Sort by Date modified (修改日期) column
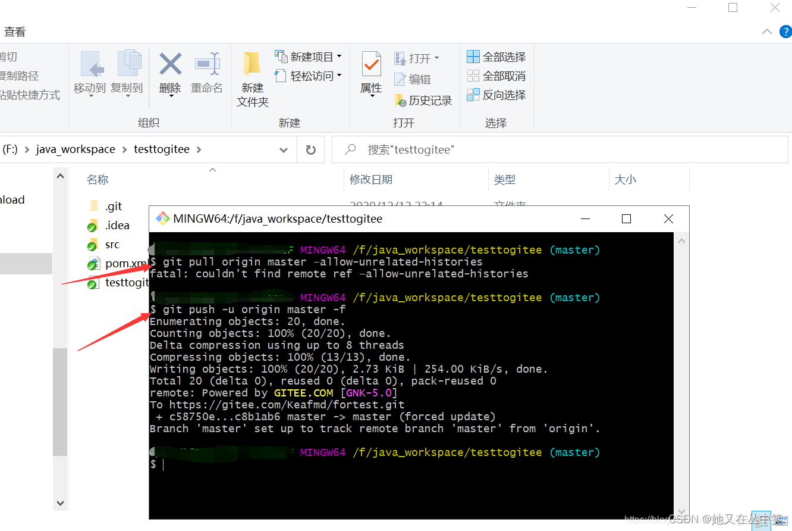 click(370, 179)
